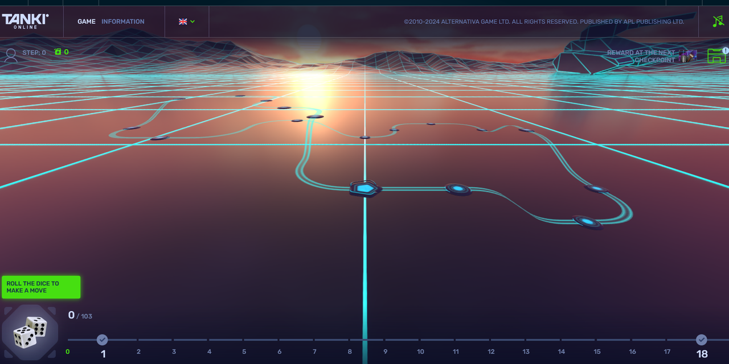Click step 15 on the progress bar
Viewport: 729px width, 364px height.
point(597,351)
